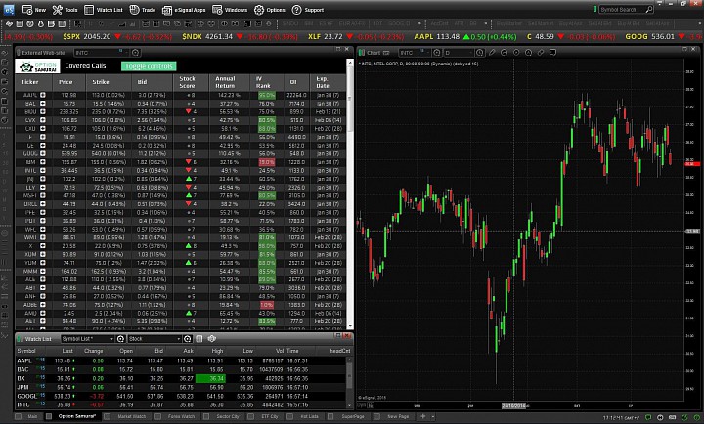Select the AAPL row in the Watch List

click(182, 360)
